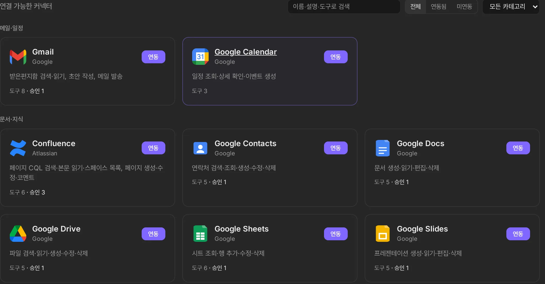Click '도구 8 · 승인 1' on Gmail card
545x284 pixels.
pos(27,91)
